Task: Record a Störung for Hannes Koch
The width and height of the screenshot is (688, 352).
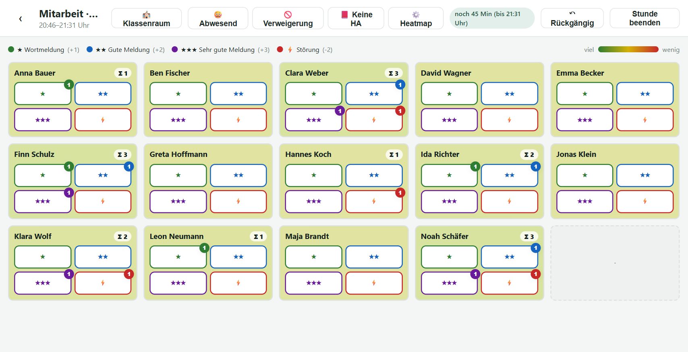Action: (374, 201)
